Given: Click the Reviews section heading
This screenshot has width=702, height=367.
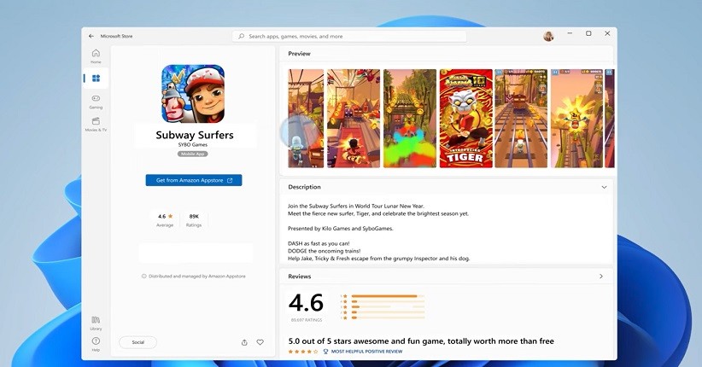Looking at the screenshot, I should click(300, 277).
